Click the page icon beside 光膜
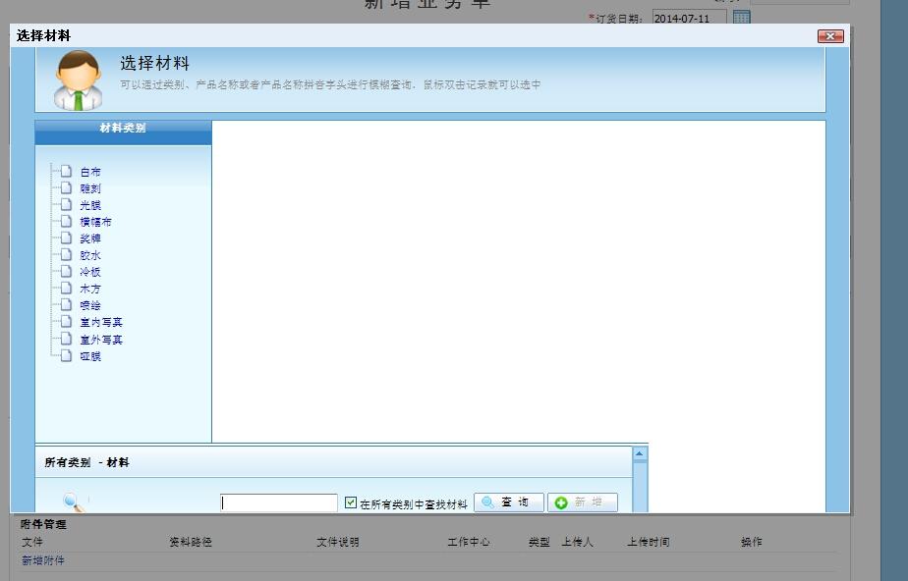 click(x=66, y=205)
